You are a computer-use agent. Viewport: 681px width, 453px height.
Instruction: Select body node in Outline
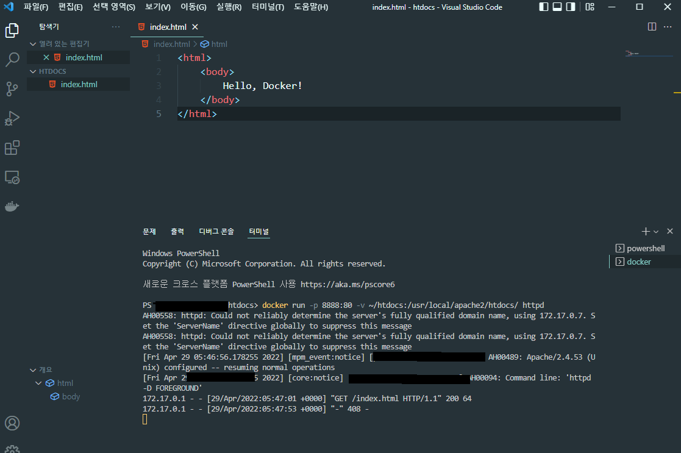[71, 396]
